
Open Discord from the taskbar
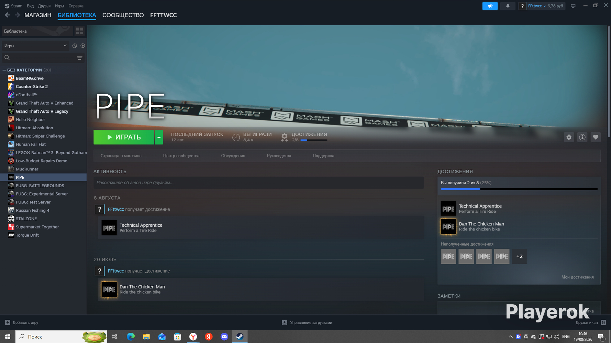[224, 337]
